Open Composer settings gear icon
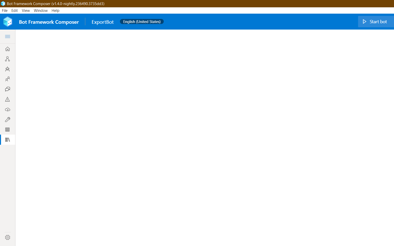This screenshot has height=246, width=394. [8, 237]
